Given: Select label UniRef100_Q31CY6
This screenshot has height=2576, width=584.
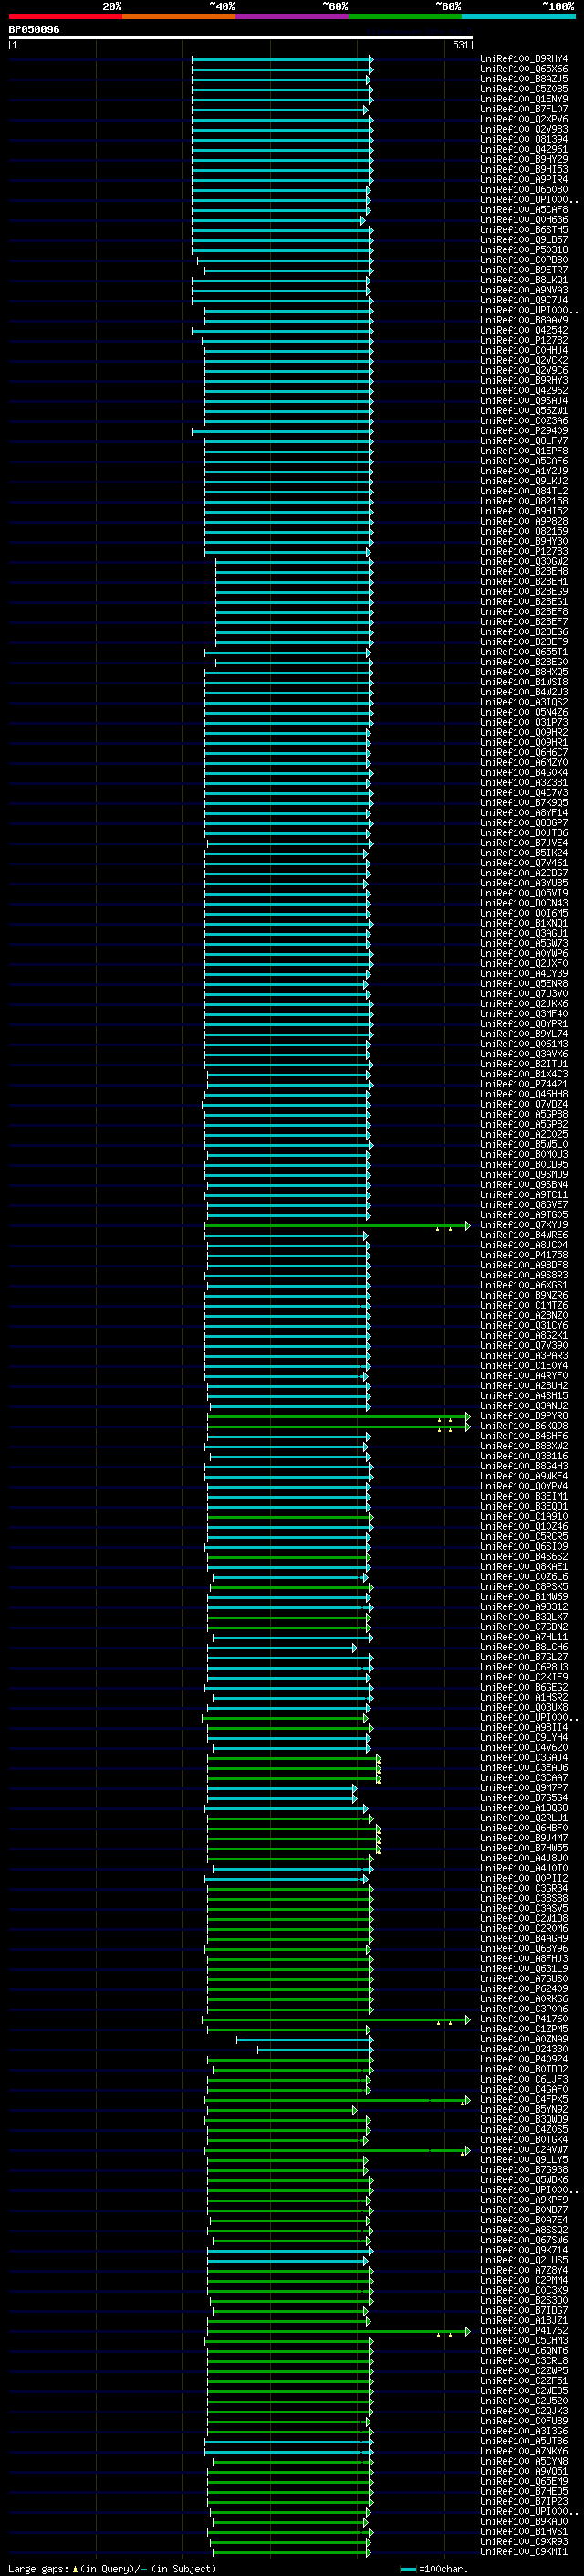Looking at the screenshot, I should (524, 1325).
